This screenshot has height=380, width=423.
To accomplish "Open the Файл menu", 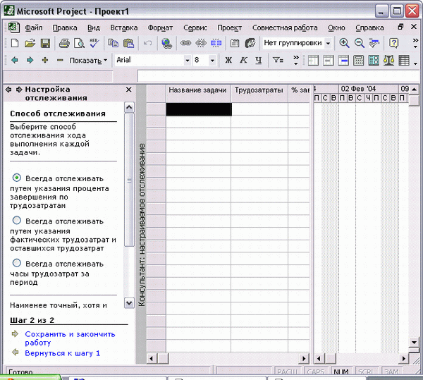I will pos(34,27).
